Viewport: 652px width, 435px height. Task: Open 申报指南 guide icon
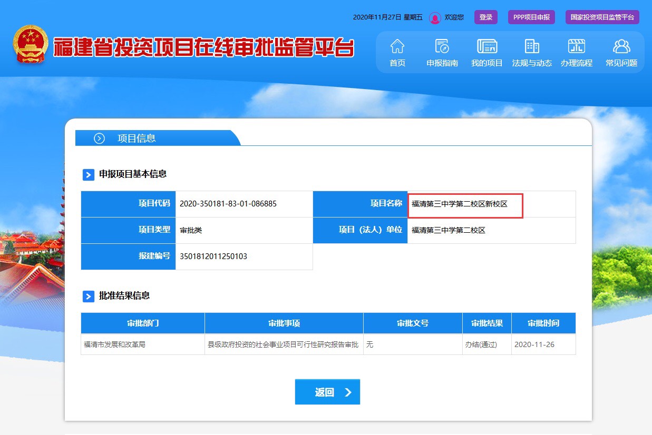(x=442, y=46)
